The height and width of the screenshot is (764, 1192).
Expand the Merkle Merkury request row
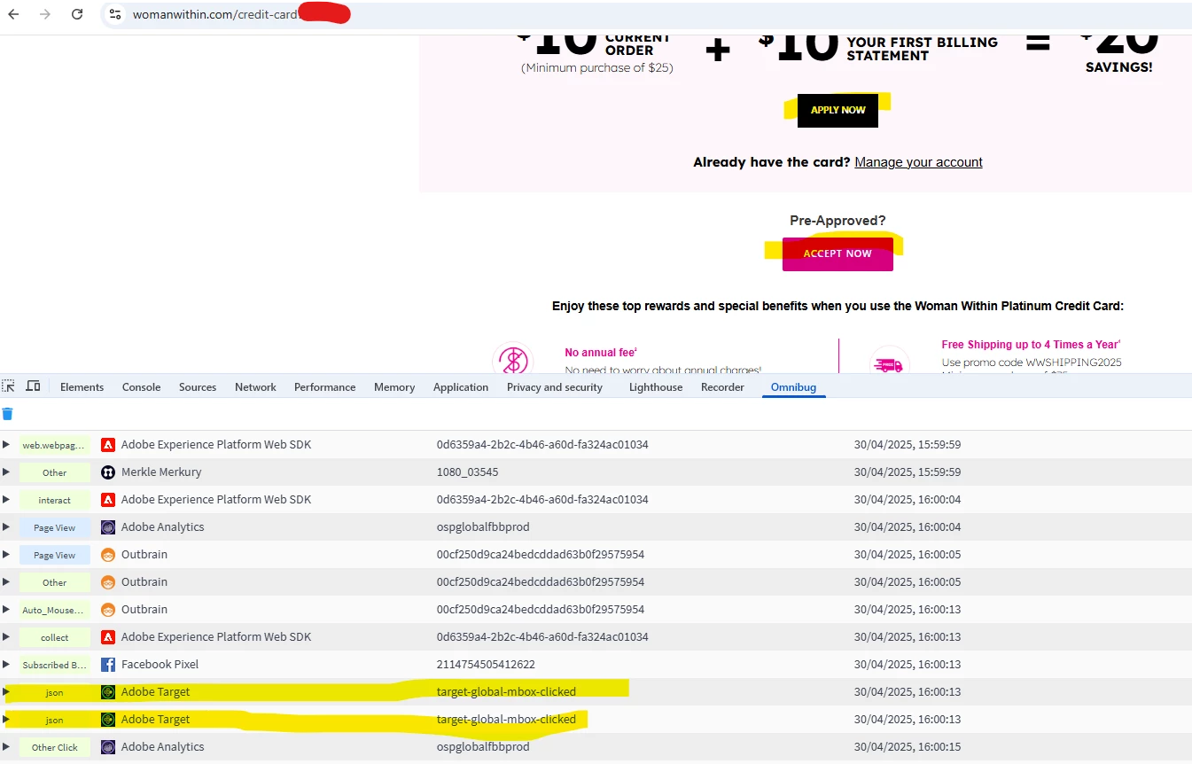[x=6, y=472]
